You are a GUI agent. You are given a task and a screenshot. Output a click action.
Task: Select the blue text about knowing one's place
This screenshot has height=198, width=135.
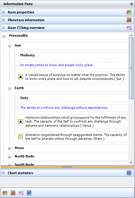[x=57, y=65]
